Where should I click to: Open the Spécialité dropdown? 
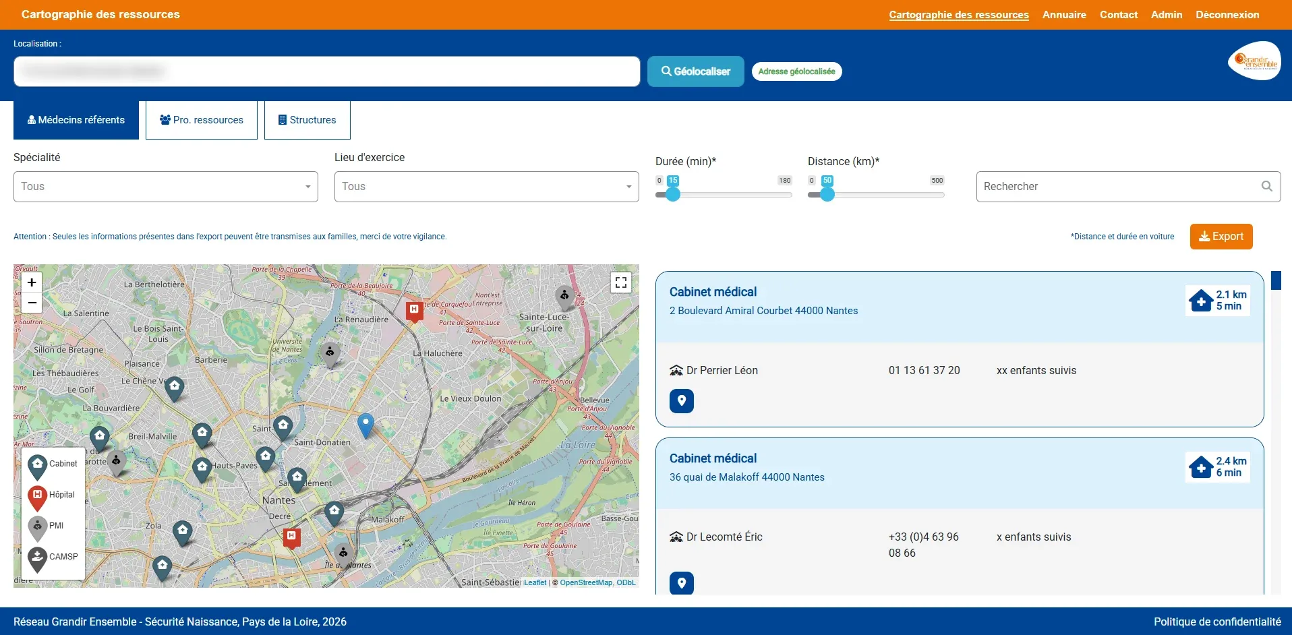(x=166, y=187)
